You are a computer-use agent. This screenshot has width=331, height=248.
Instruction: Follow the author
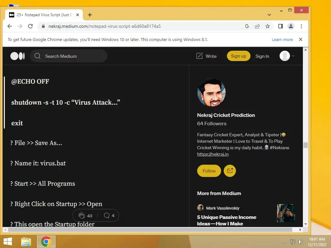click(209, 171)
